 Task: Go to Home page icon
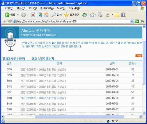click(x=46, y=15)
